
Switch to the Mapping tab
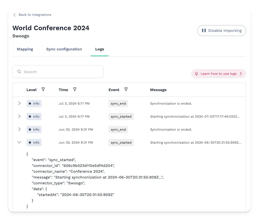tap(25, 49)
